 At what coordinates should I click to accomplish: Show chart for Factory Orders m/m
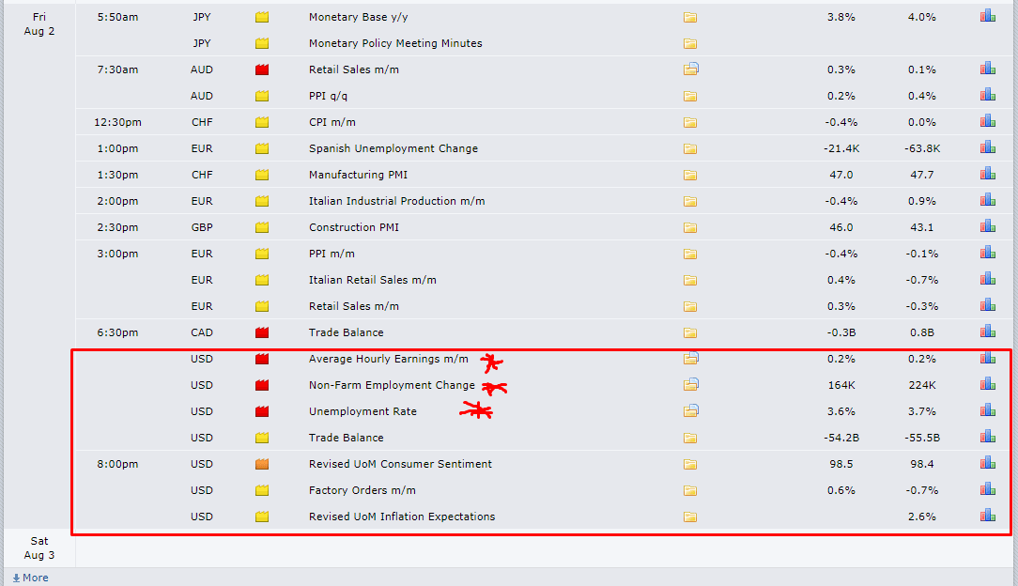[988, 489]
